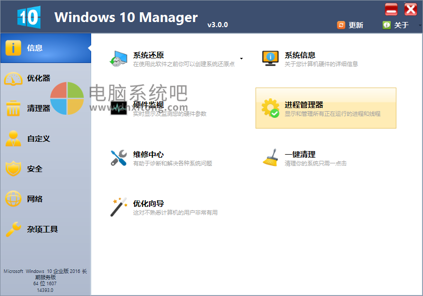The width and height of the screenshot is (423, 296).
Task: Click the 维修中心 tools icon
Action: coord(119,158)
